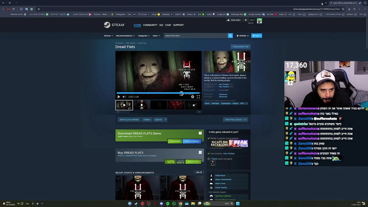The height and width of the screenshot is (207, 368).
Task: Select the red screenshot thumbnail
Action: tap(176, 105)
